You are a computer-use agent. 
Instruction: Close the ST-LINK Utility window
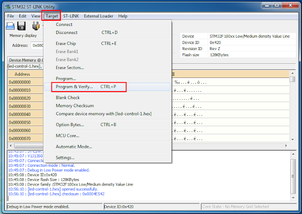pos(291,5)
